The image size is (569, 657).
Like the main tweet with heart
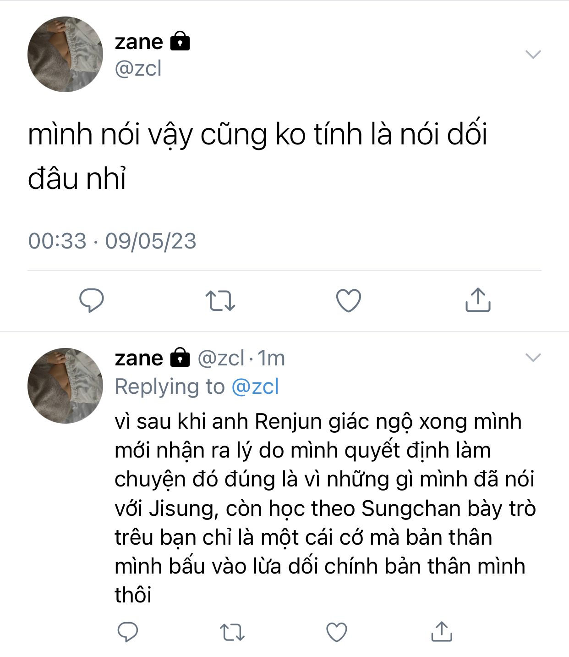coord(349,301)
